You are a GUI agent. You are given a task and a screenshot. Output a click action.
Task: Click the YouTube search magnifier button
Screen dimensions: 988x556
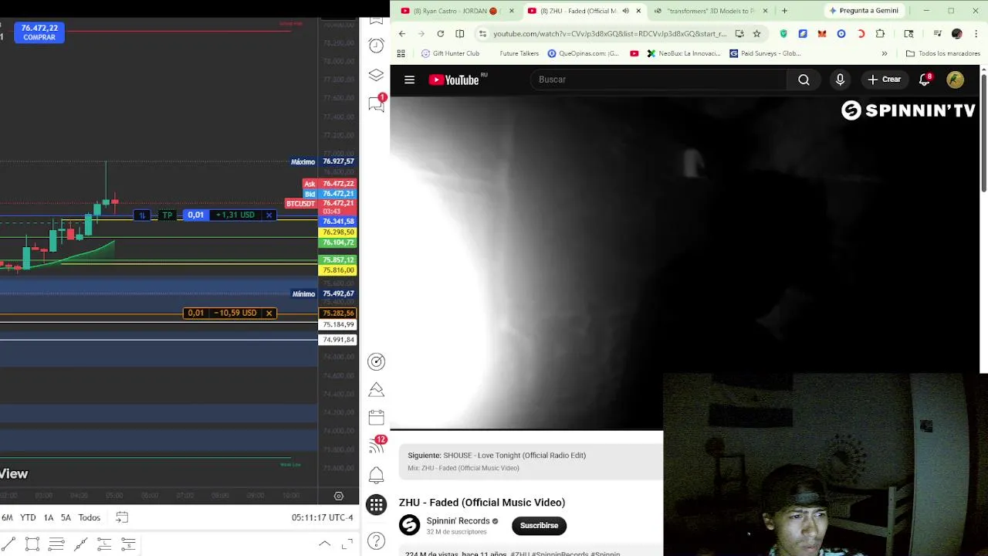point(804,80)
